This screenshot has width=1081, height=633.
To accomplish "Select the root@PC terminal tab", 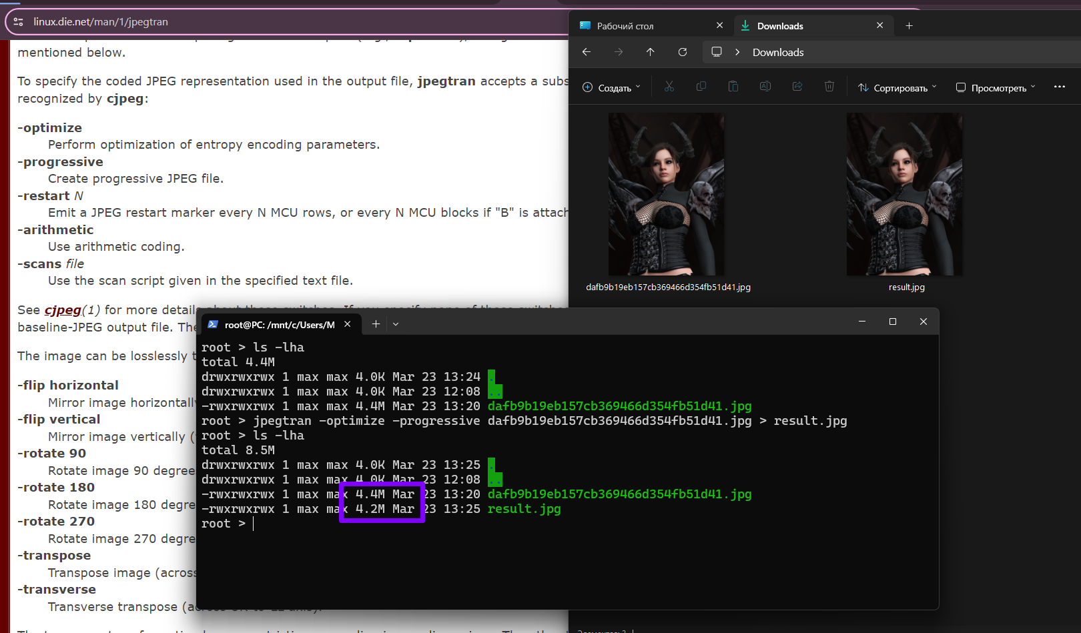I will point(279,325).
